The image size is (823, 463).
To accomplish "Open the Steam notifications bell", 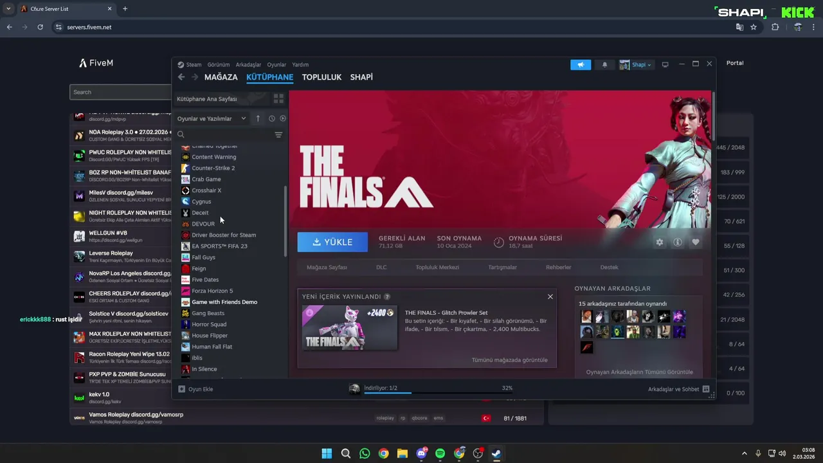I will pyautogui.click(x=604, y=64).
